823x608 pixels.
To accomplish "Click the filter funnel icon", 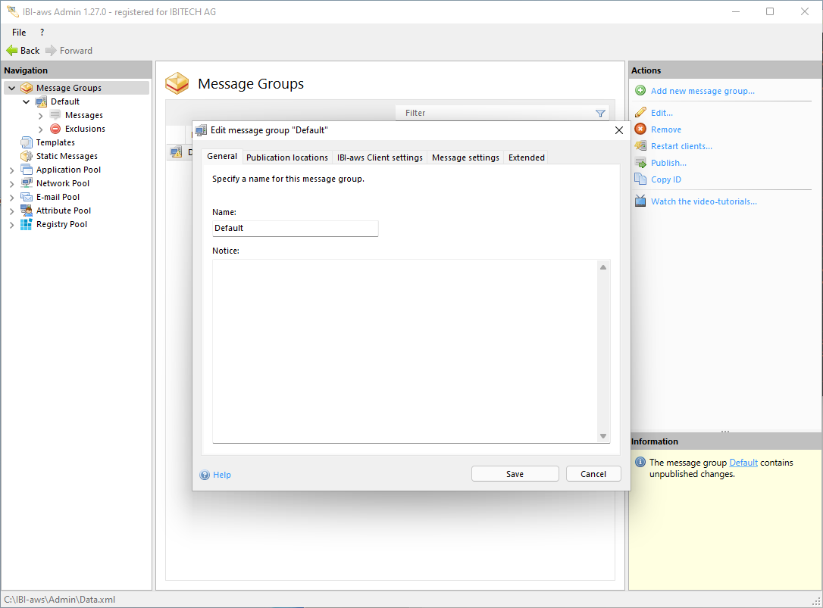I will [x=600, y=114].
